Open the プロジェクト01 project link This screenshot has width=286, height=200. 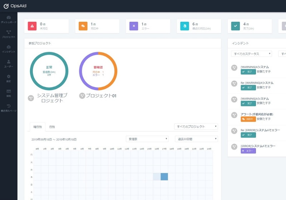click(x=101, y=96)
